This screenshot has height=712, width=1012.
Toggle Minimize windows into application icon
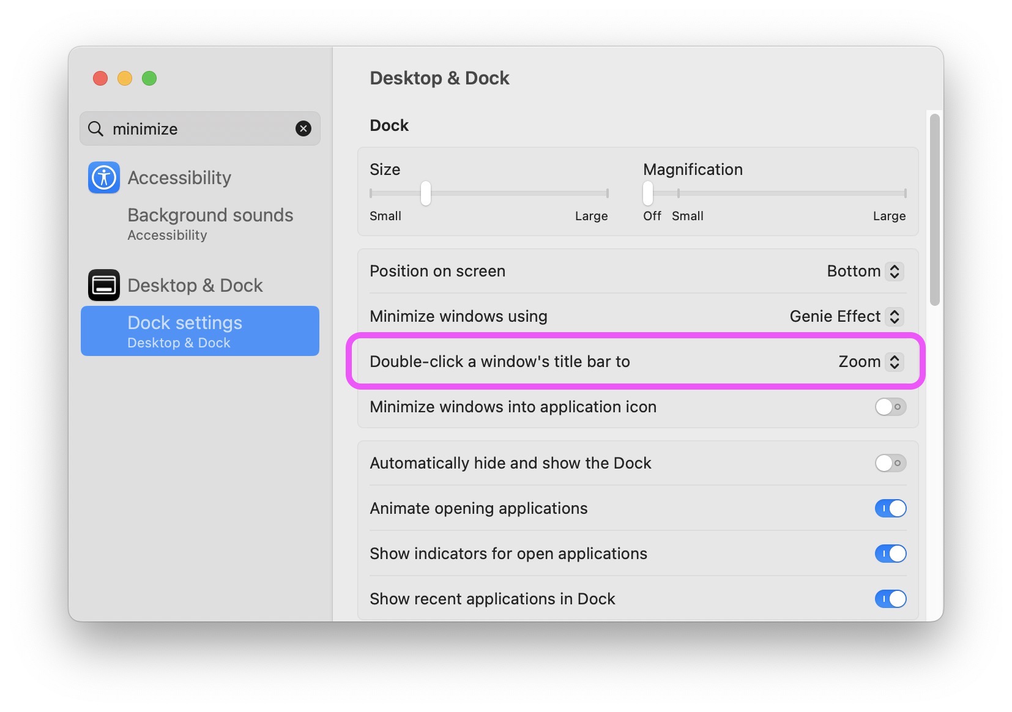coord(890,407)
